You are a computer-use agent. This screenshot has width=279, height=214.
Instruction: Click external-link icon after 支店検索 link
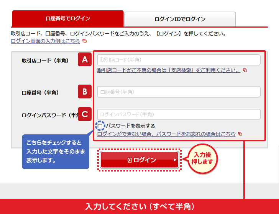[x=245, y=70]
